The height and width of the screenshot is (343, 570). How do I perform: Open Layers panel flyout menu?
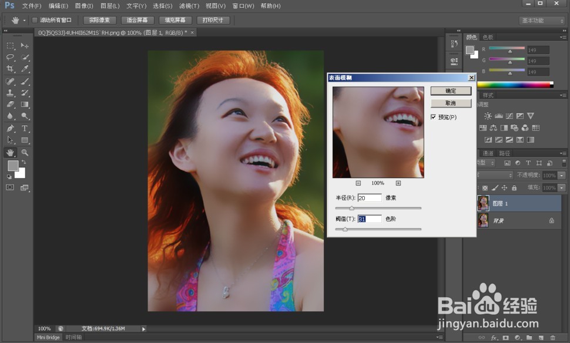[x=563, y=153]
